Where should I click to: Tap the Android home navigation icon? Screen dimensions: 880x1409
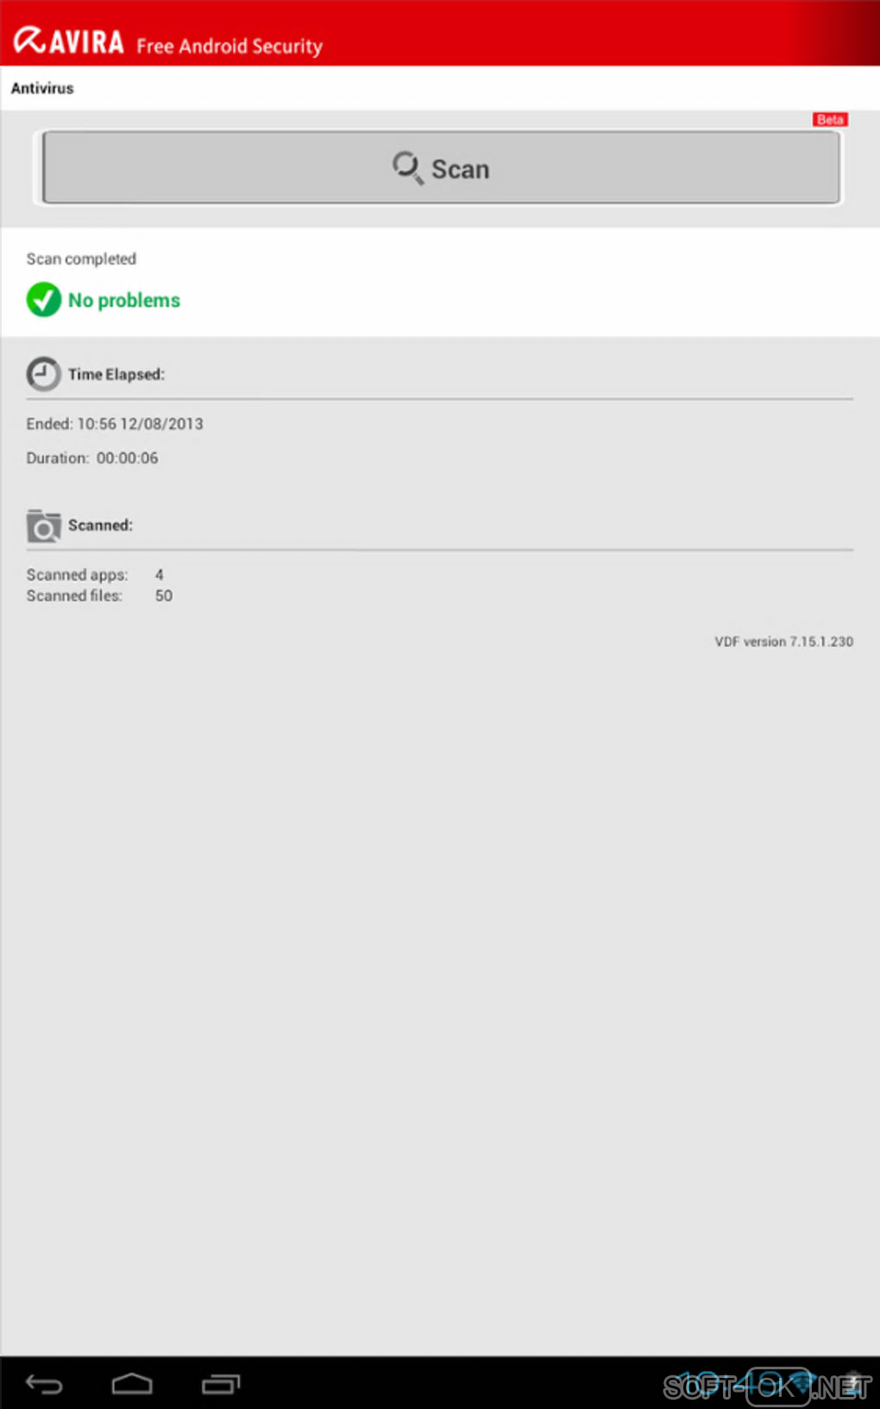[x=132, y=1384]
